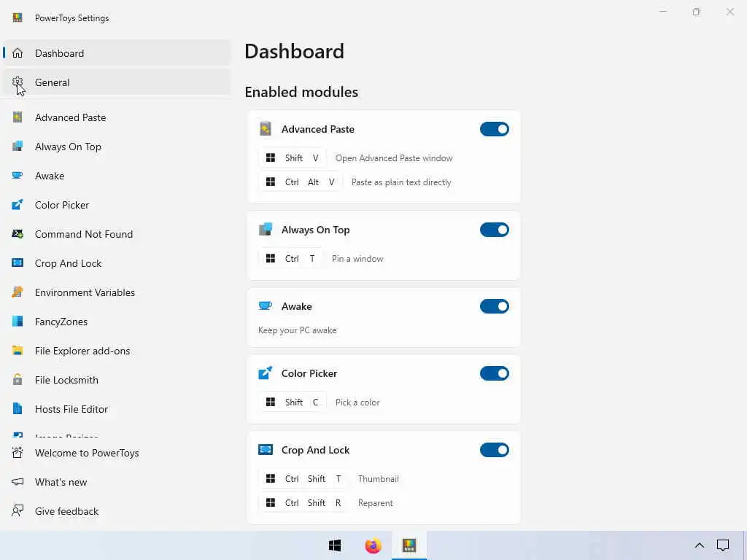Viewport: 747px width, 560px height.
Task: Click the Give feedback person icon
Action: [18, 511]
